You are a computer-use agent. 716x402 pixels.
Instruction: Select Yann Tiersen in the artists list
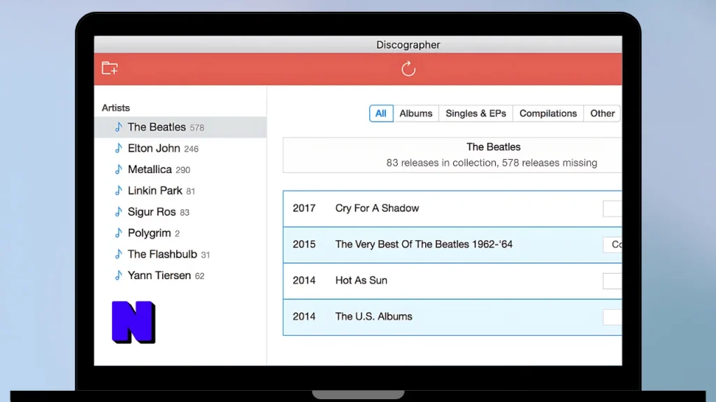180,275
